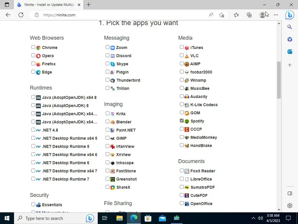298x224 pixels.
Task: Click the HandBrake icon
Action: click(187, 146)
